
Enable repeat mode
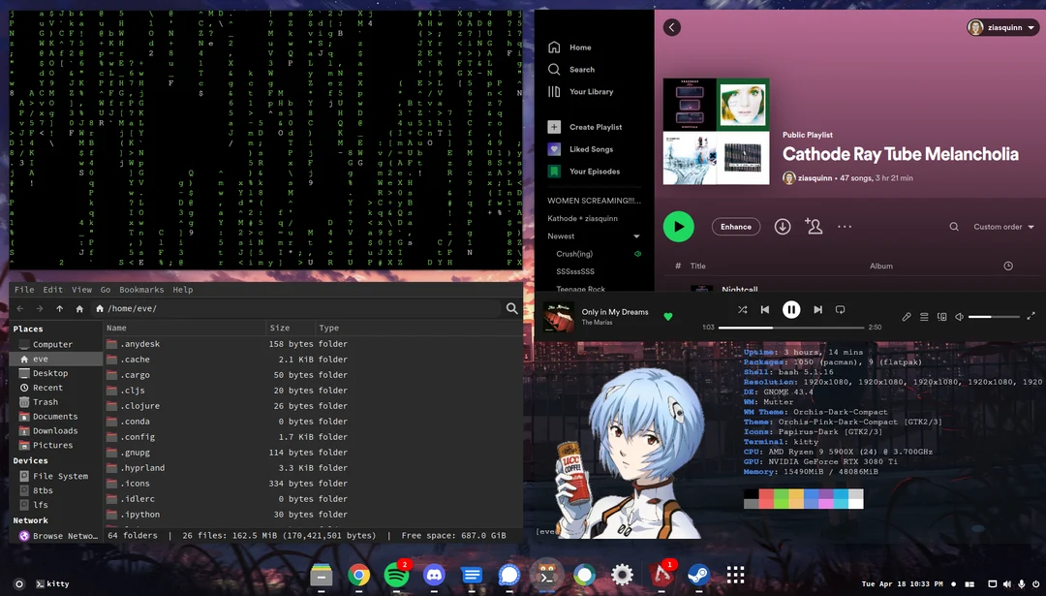pos(841,310)
